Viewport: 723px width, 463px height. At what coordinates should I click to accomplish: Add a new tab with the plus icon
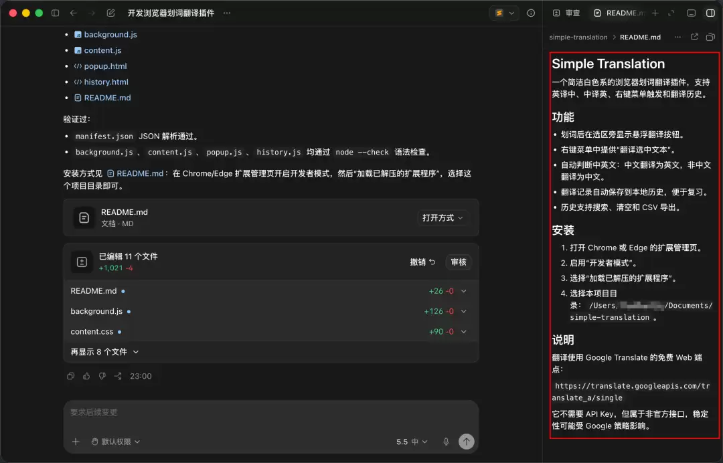pyautogui.click(x=655, y=13)
